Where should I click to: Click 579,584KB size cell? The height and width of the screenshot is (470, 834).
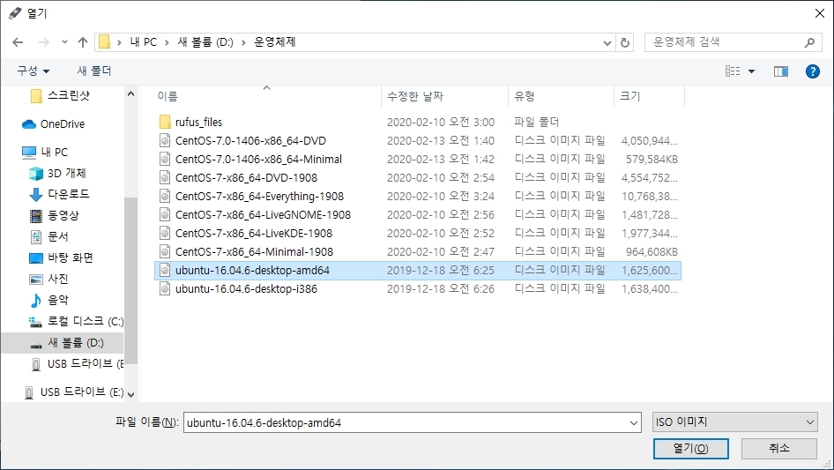click(x=652, y=159)
